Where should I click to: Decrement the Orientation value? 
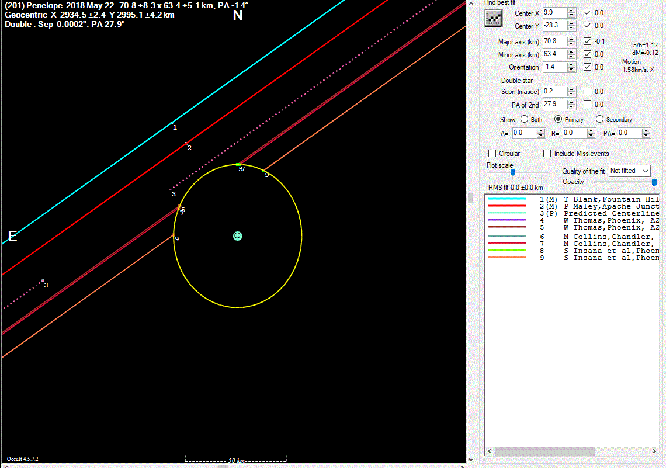571,70
